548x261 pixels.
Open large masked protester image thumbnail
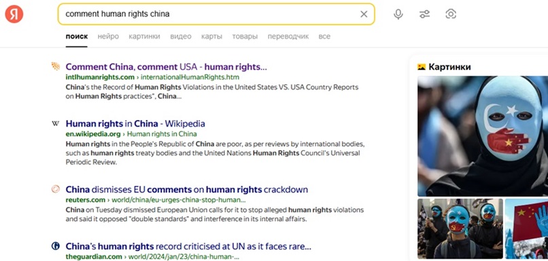click(483, 136)
